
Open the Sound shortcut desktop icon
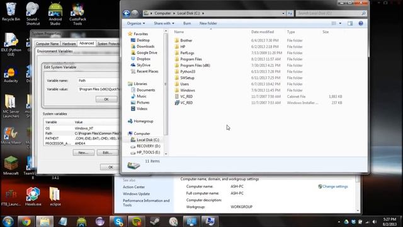[33, 14]
